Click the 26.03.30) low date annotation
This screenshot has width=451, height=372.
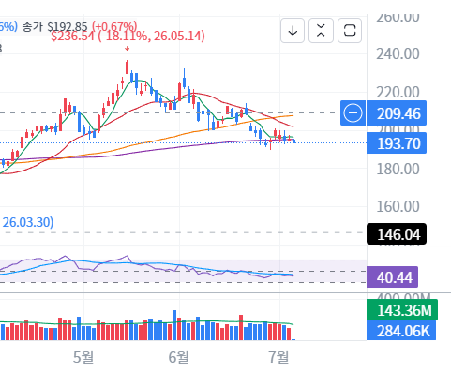click(28, 222)
